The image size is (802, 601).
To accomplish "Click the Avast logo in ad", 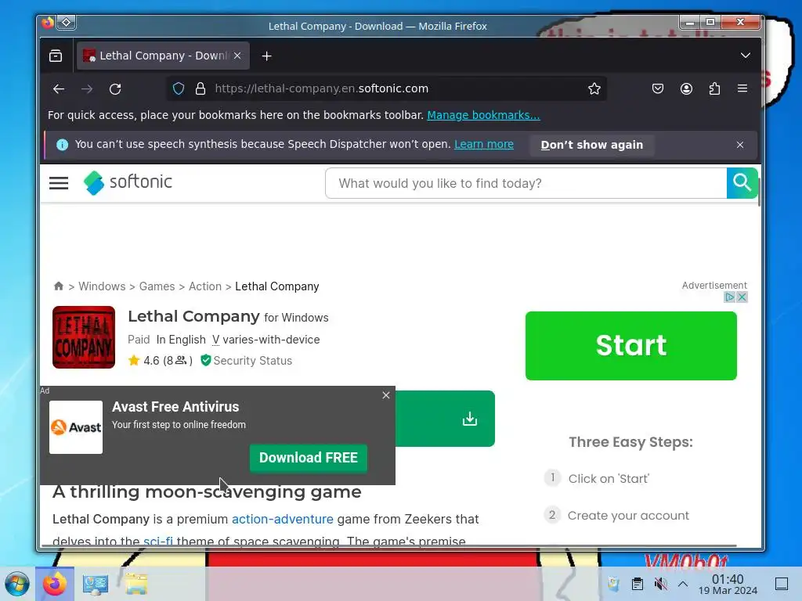I will (76, 427).
